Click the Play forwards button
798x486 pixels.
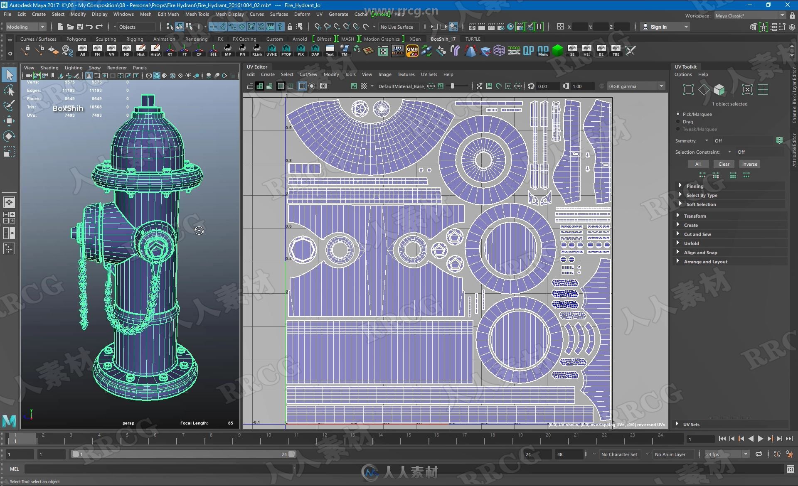coord(760,438)
